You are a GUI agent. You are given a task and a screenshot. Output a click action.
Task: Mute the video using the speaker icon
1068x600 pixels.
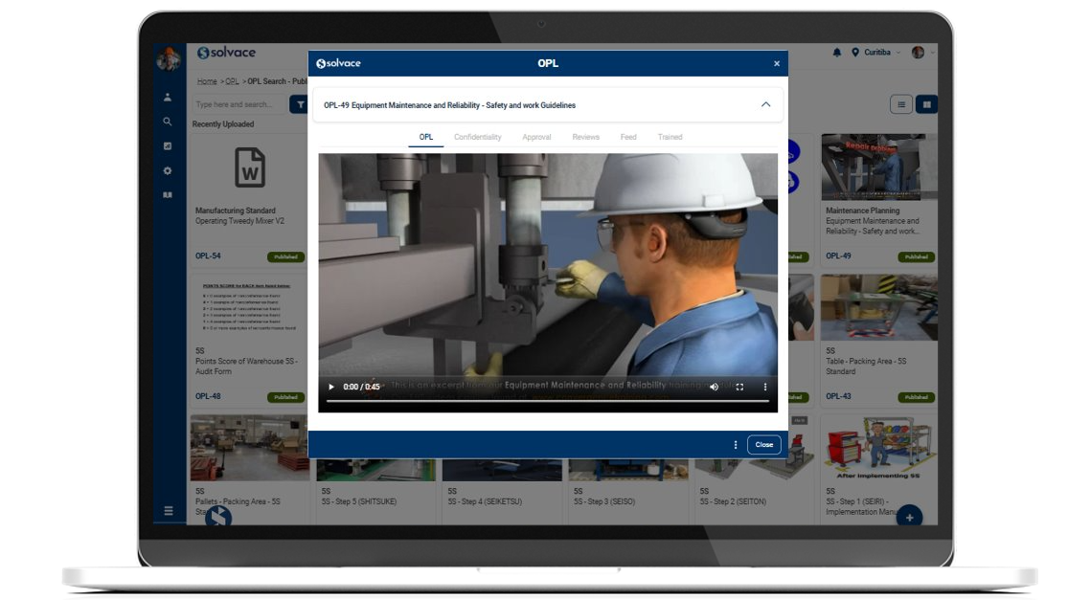(x=714, y=387)
